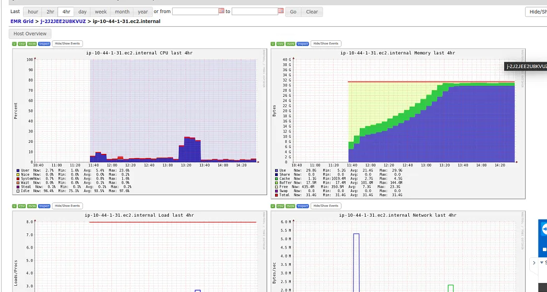Open calendar picker for the from date
The height and width of the screenshot is (292, 547).
(222, 11)
